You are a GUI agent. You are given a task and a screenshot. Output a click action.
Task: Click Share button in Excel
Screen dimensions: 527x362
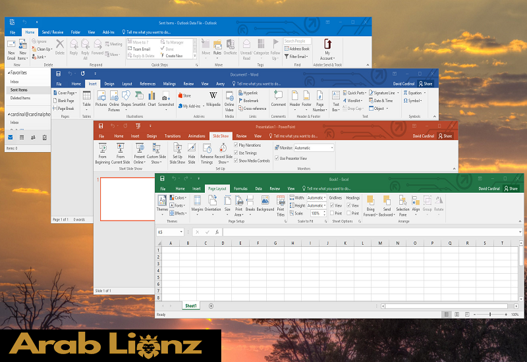pyautogui.click(x=511, y=188)
